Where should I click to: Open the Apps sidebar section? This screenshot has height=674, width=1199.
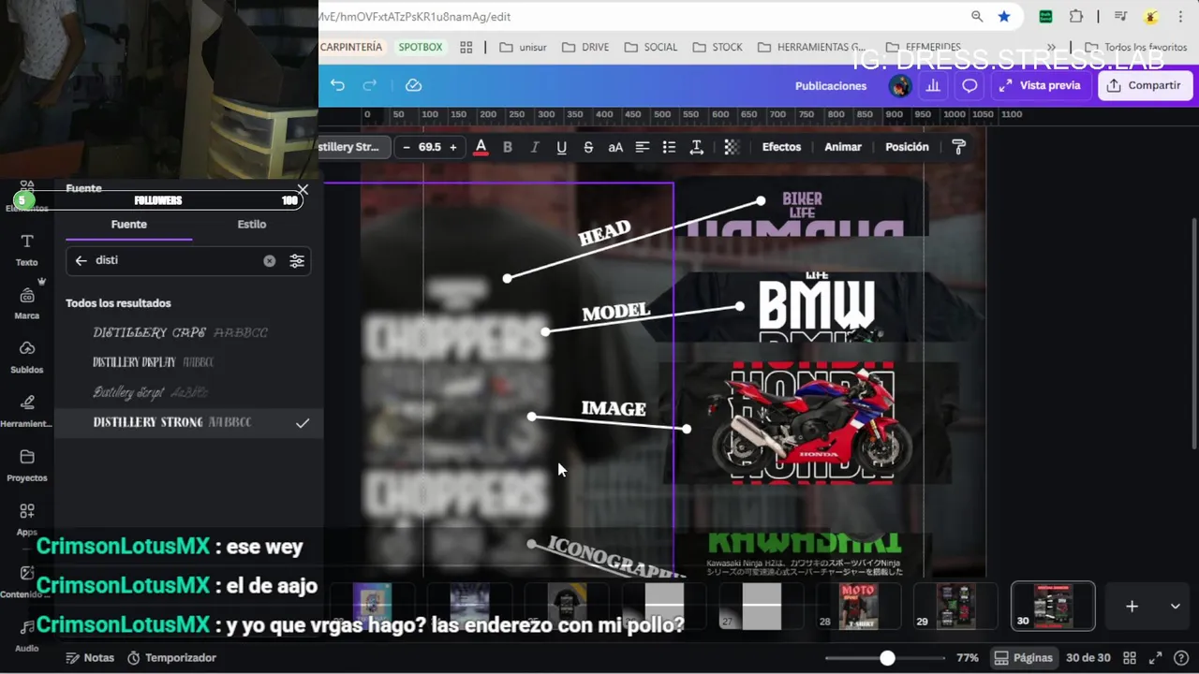click(27, 519)
